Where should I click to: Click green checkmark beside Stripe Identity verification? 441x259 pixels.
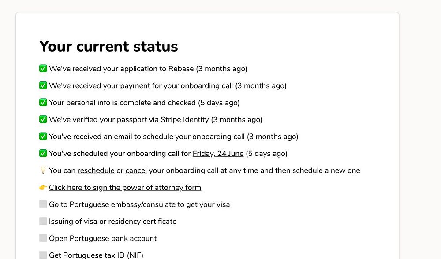[x=43, y=119]
